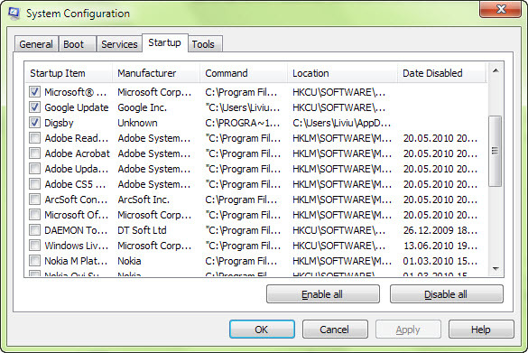
Task: Sort by the Manufacturer column header
Action: click(156, 73)
